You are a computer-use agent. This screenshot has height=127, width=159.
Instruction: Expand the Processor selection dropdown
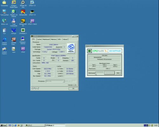[x=64, y=81]
